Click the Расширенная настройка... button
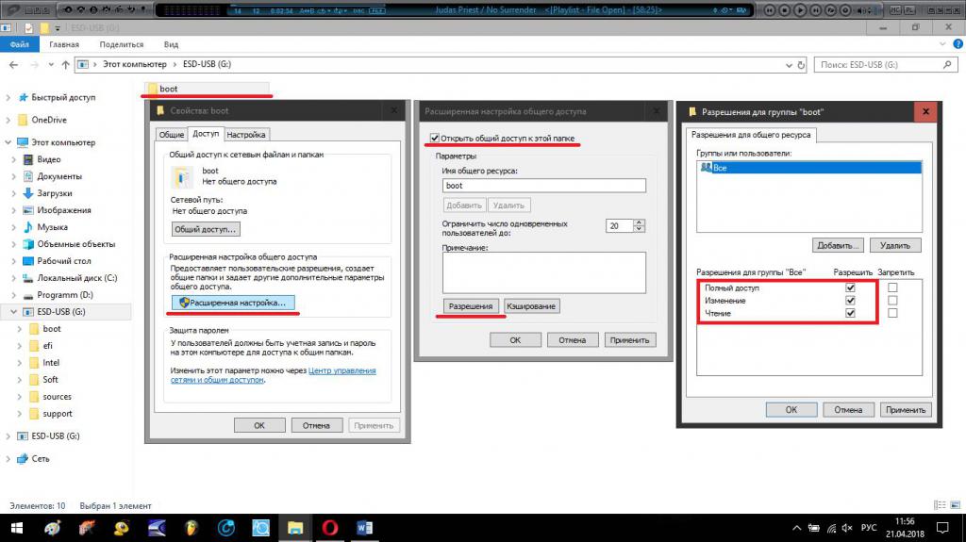This screenshot has height=542, width=966. coord(233,303)
